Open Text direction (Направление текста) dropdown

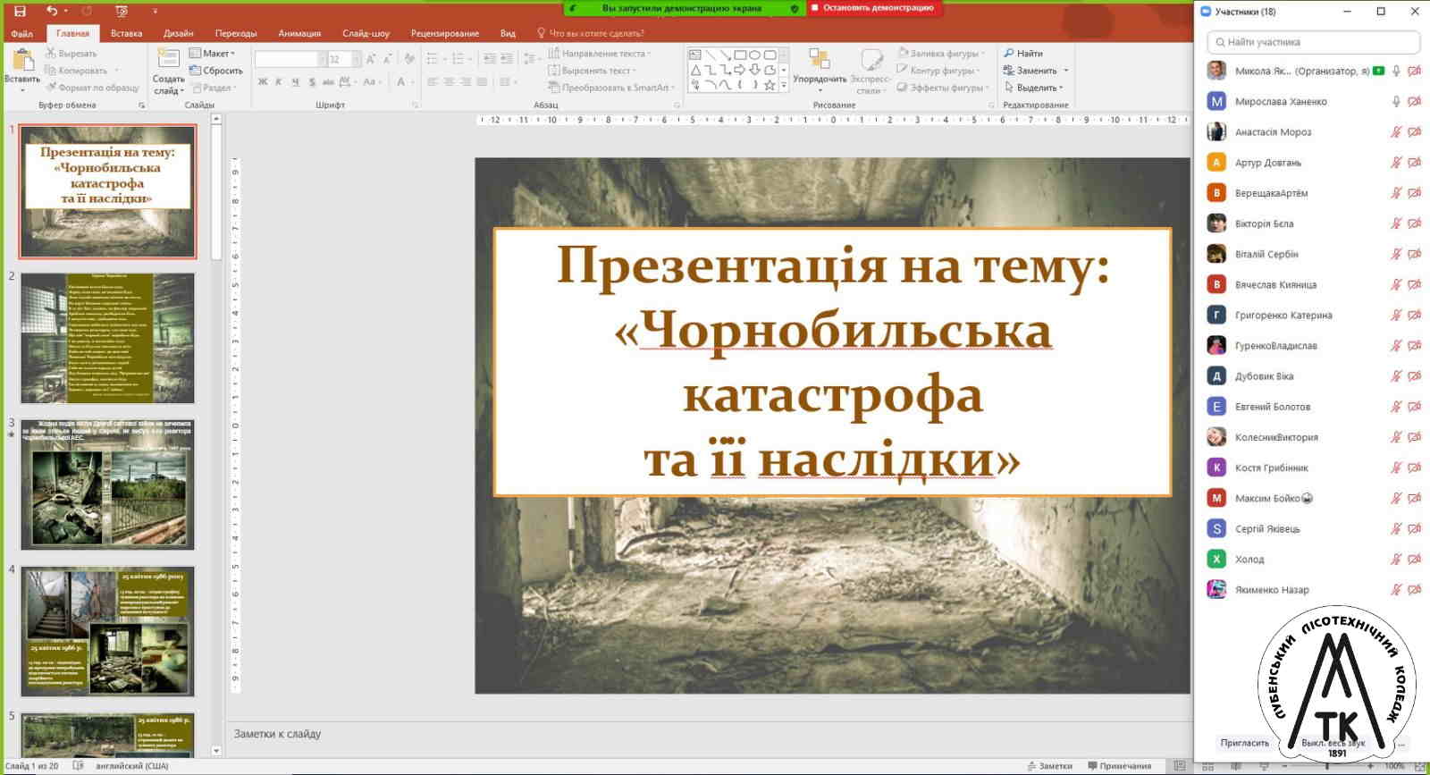click(600, 54)
